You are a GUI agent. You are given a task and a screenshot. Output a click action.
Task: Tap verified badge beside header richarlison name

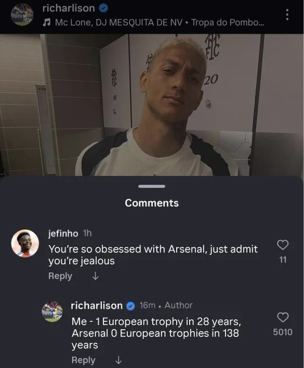pyautogui.click(x=103, y=9)
